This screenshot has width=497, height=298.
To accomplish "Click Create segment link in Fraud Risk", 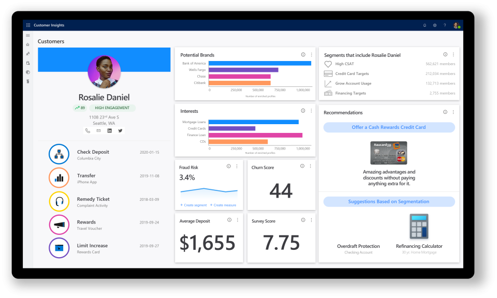I will pos(193,205).
